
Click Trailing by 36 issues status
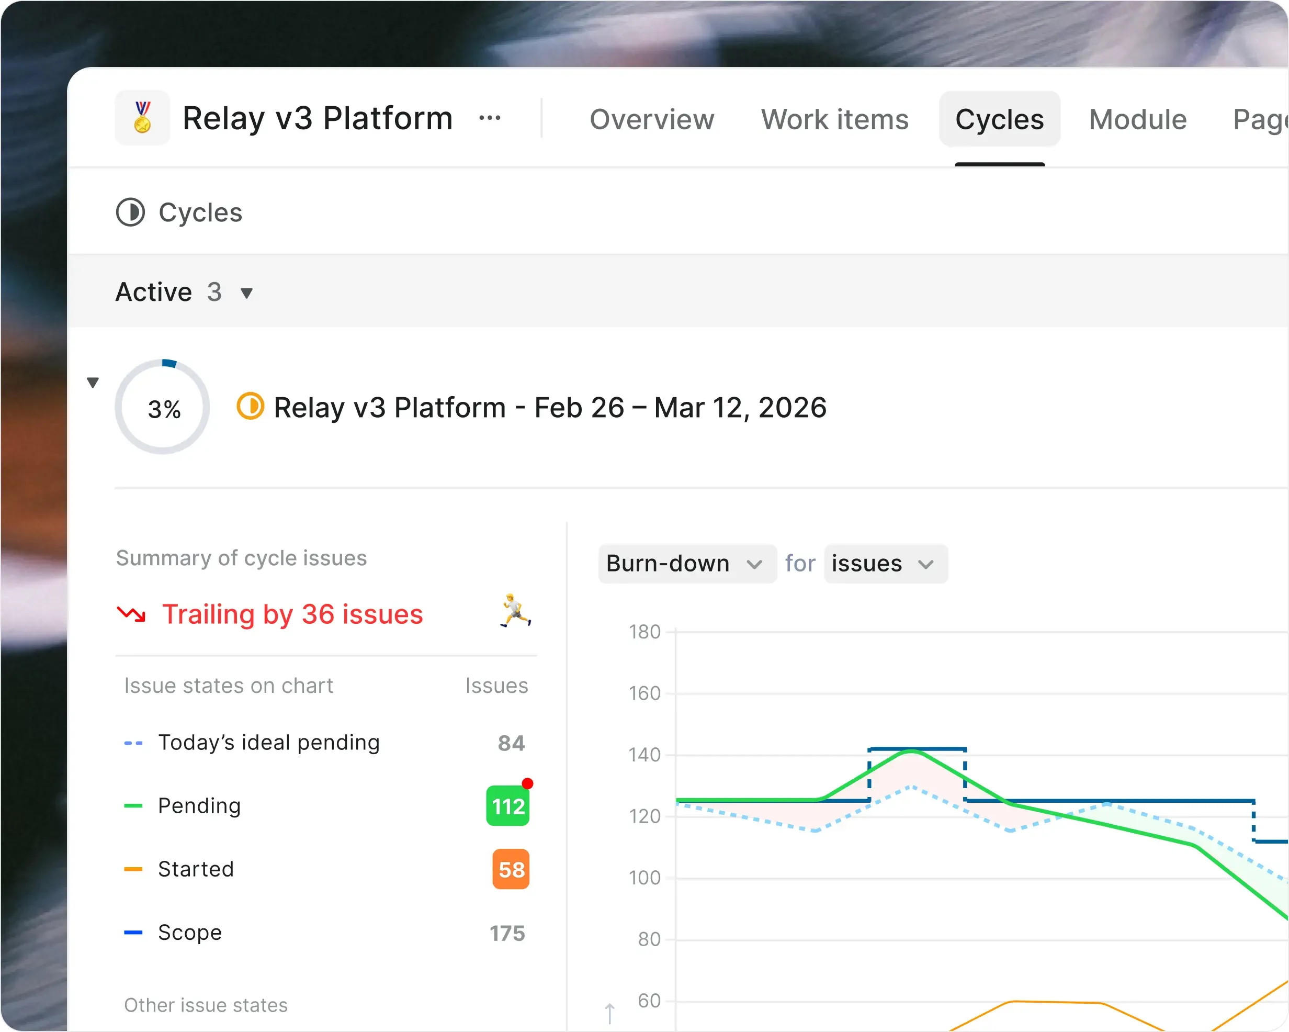292,614
